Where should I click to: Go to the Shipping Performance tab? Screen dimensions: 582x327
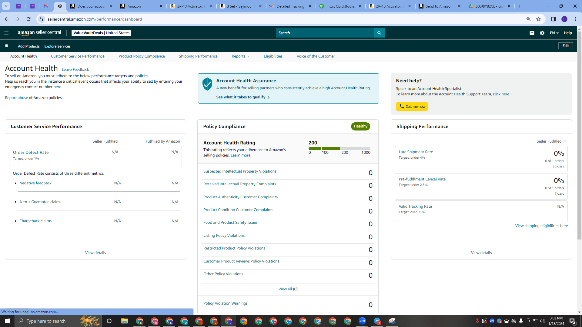[198, 56]
